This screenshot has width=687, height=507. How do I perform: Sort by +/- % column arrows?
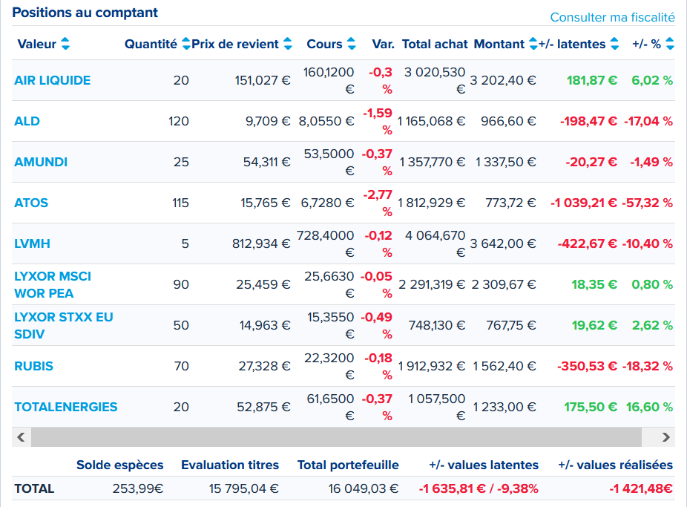pyautogui.click(x=670, y=44)
